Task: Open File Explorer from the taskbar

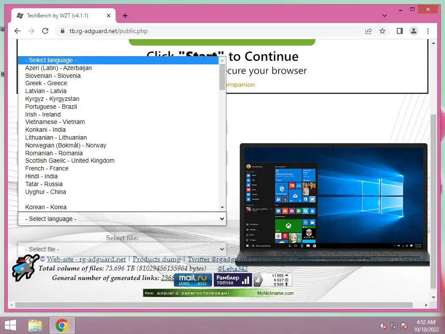Action: [x=35, y=325]
